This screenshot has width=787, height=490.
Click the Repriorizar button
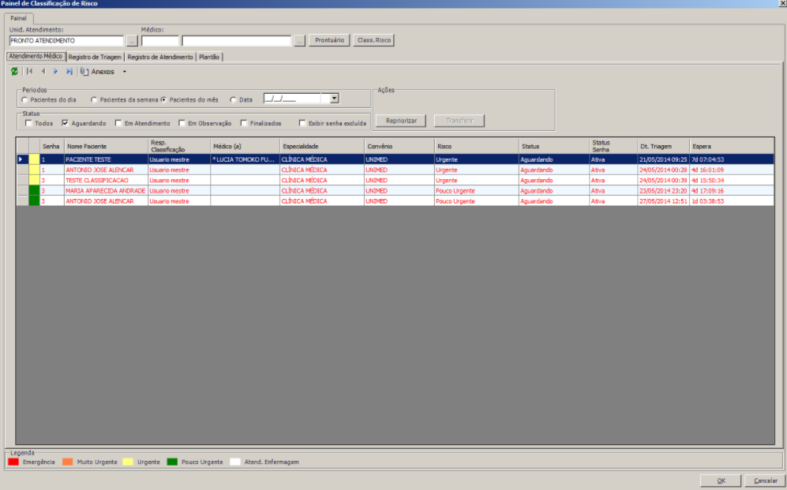pos(401,121)
